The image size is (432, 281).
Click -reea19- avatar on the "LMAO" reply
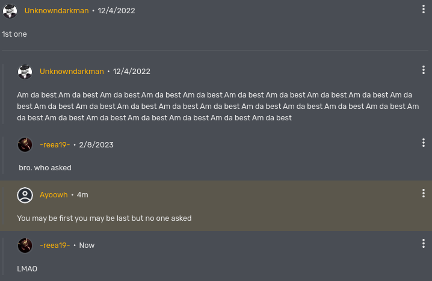tap(25, 245)
